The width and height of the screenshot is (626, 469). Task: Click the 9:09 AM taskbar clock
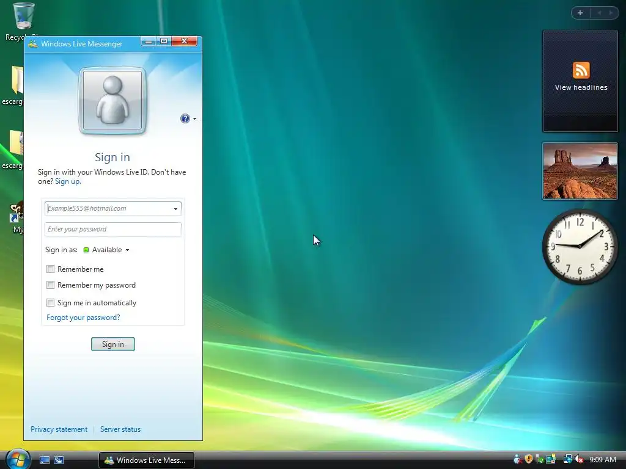[x=602, y=460]
